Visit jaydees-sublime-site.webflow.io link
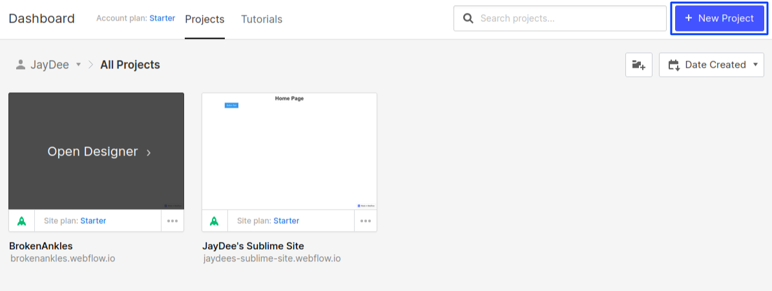 [272, 258]
